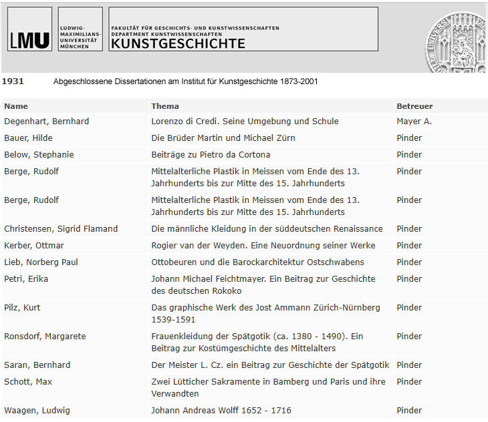The width and height of the screenshot is (488, 422).
Task: Select the name Schott, Max
Action: [28, 381]
